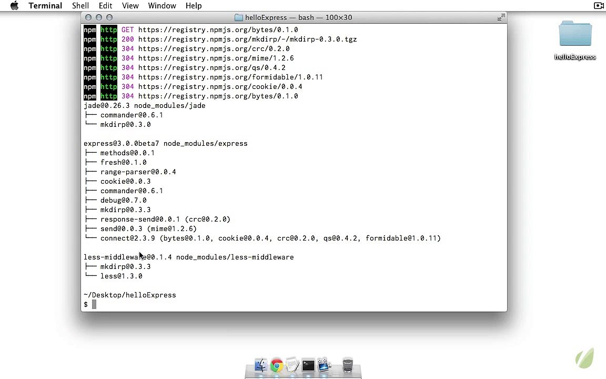Screen dimensions: 606x379
Task: Click the command prompt cursor after $
Action: pos(94,304)
